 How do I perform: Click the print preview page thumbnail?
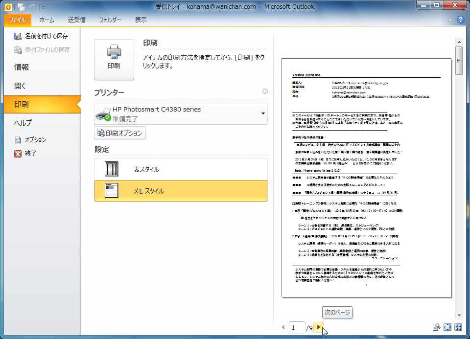(366, 178)
